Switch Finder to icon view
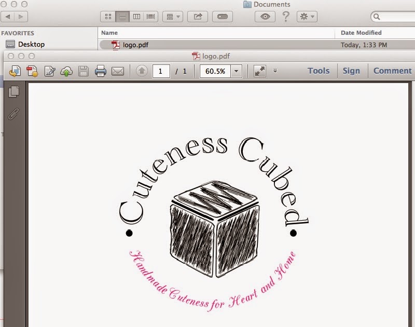415x327 pixels. 108,16
